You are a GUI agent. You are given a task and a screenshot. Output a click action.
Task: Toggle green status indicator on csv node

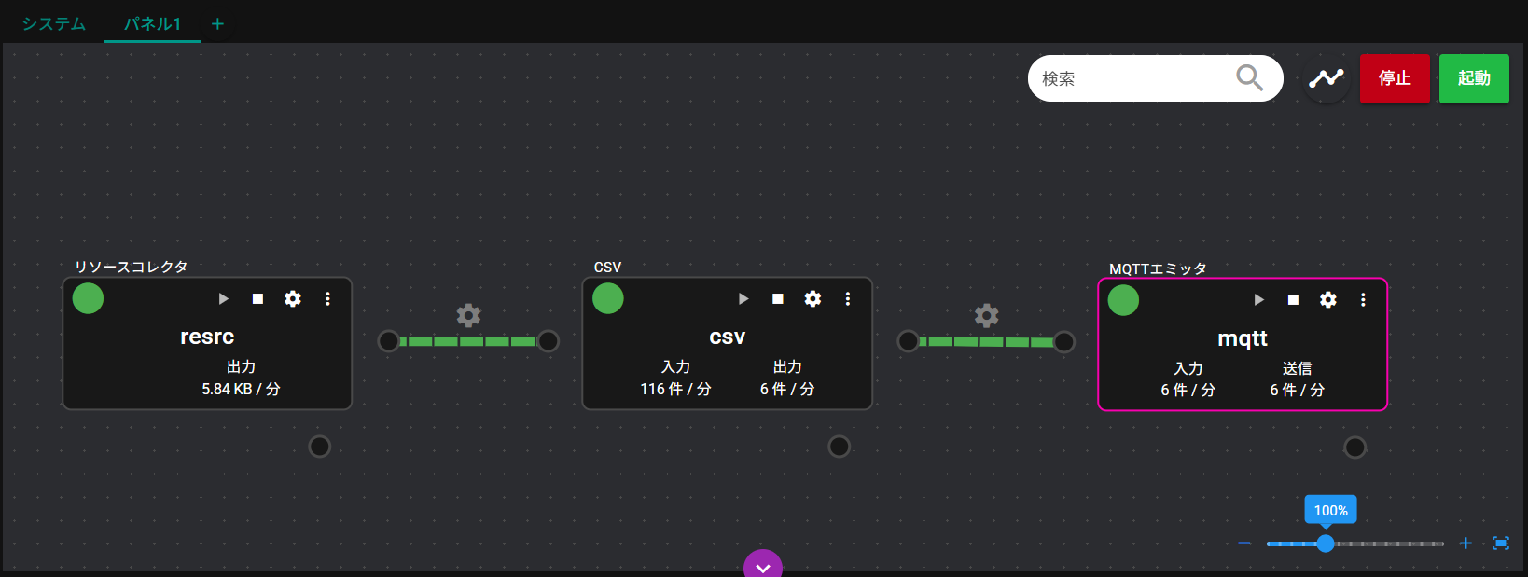[608, 299]
